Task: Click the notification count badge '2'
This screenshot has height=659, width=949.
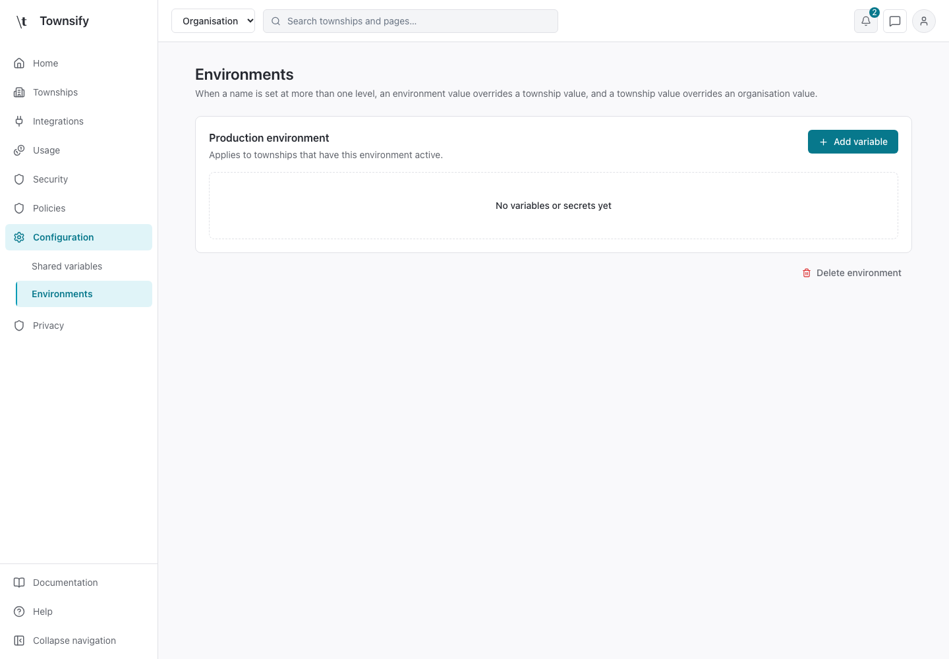Action: tap(875, 13)
